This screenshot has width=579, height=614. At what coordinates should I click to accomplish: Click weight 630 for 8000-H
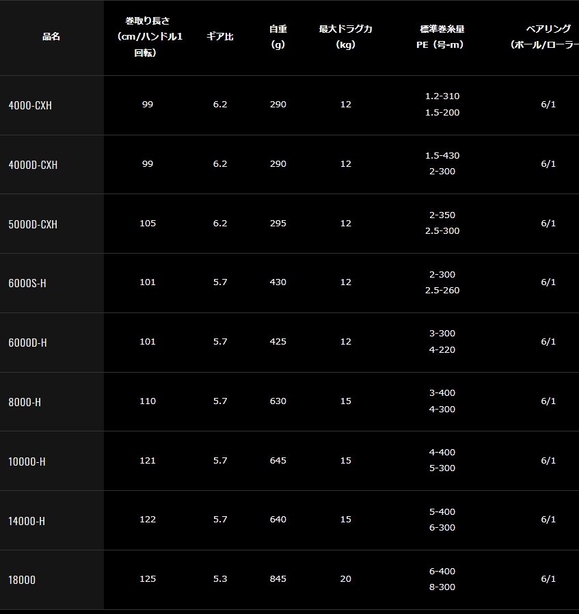[278, 401]
